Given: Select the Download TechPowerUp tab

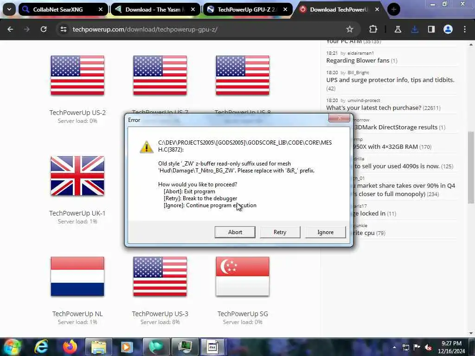Looking at the screenshot, I should point(339,9).
